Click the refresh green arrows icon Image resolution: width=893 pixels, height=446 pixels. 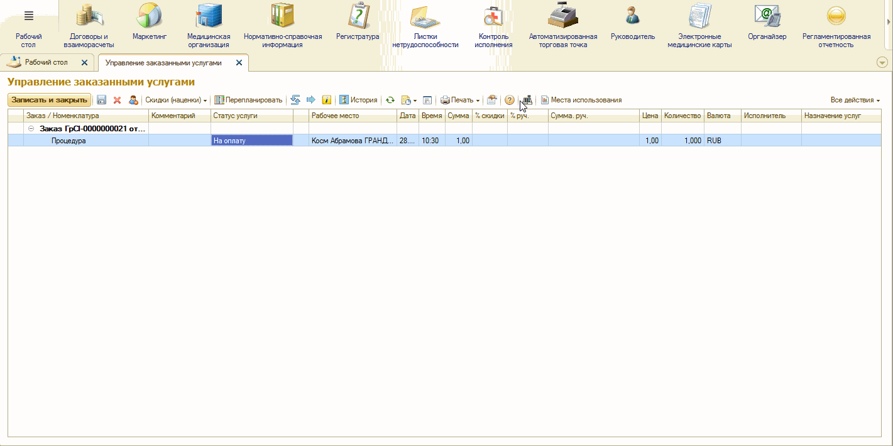[x=390, y=100]
